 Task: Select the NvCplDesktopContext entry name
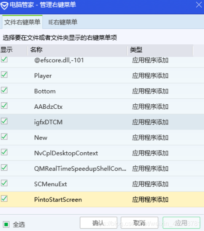[x=66, y=153]
